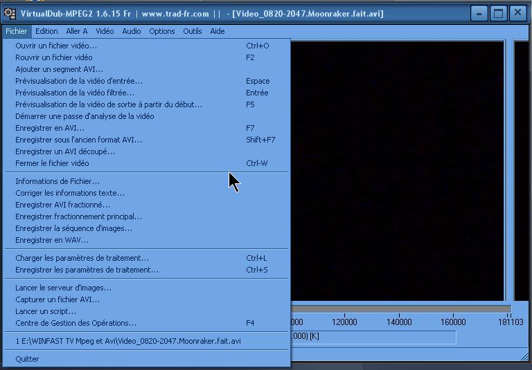Screen dimensions: 532x370
Task: Choose 'Enregistrer en AVI...' menu entry
Action: point(50,128)
